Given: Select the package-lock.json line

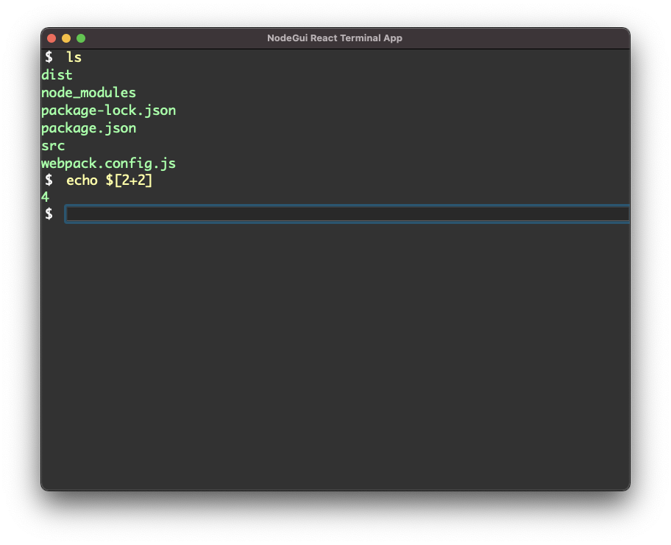Looking at the screenshot, I should coord(108,110).
